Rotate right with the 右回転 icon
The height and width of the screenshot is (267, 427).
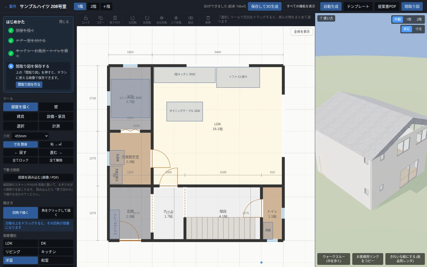(147, 20)
